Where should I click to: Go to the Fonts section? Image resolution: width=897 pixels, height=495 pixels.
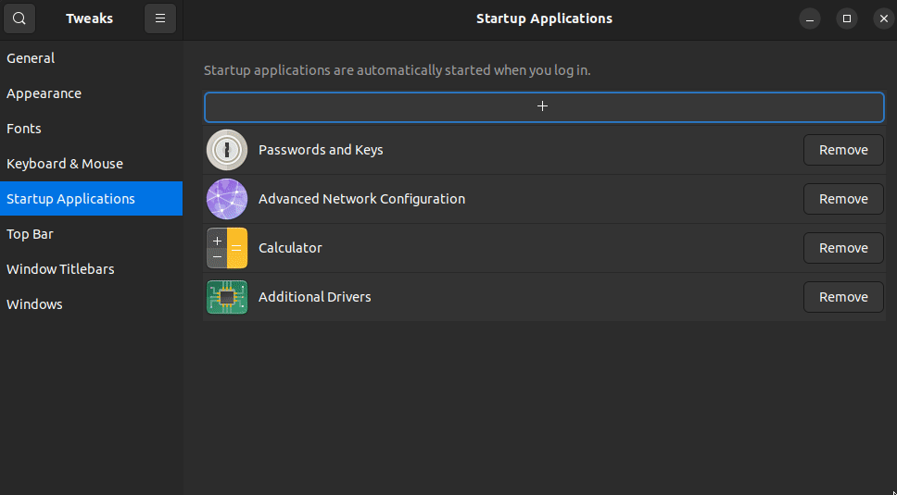(x=92, y=129)
